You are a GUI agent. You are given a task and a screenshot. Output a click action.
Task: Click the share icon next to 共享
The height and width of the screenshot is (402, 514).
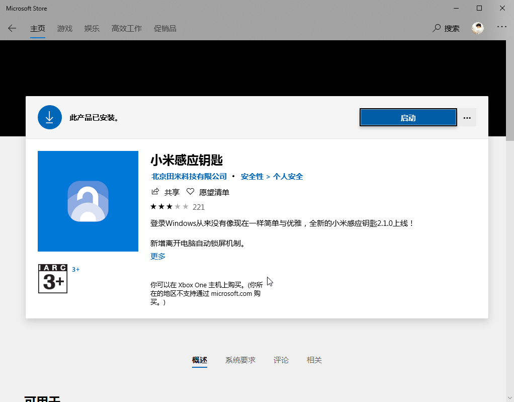(x=155, y=192)
